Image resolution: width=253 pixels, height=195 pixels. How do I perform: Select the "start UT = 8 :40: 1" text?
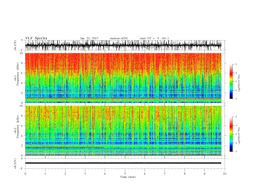154,38
